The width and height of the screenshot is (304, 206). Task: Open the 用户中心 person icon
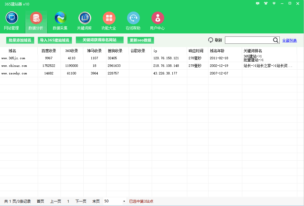[x=157, y=18]
